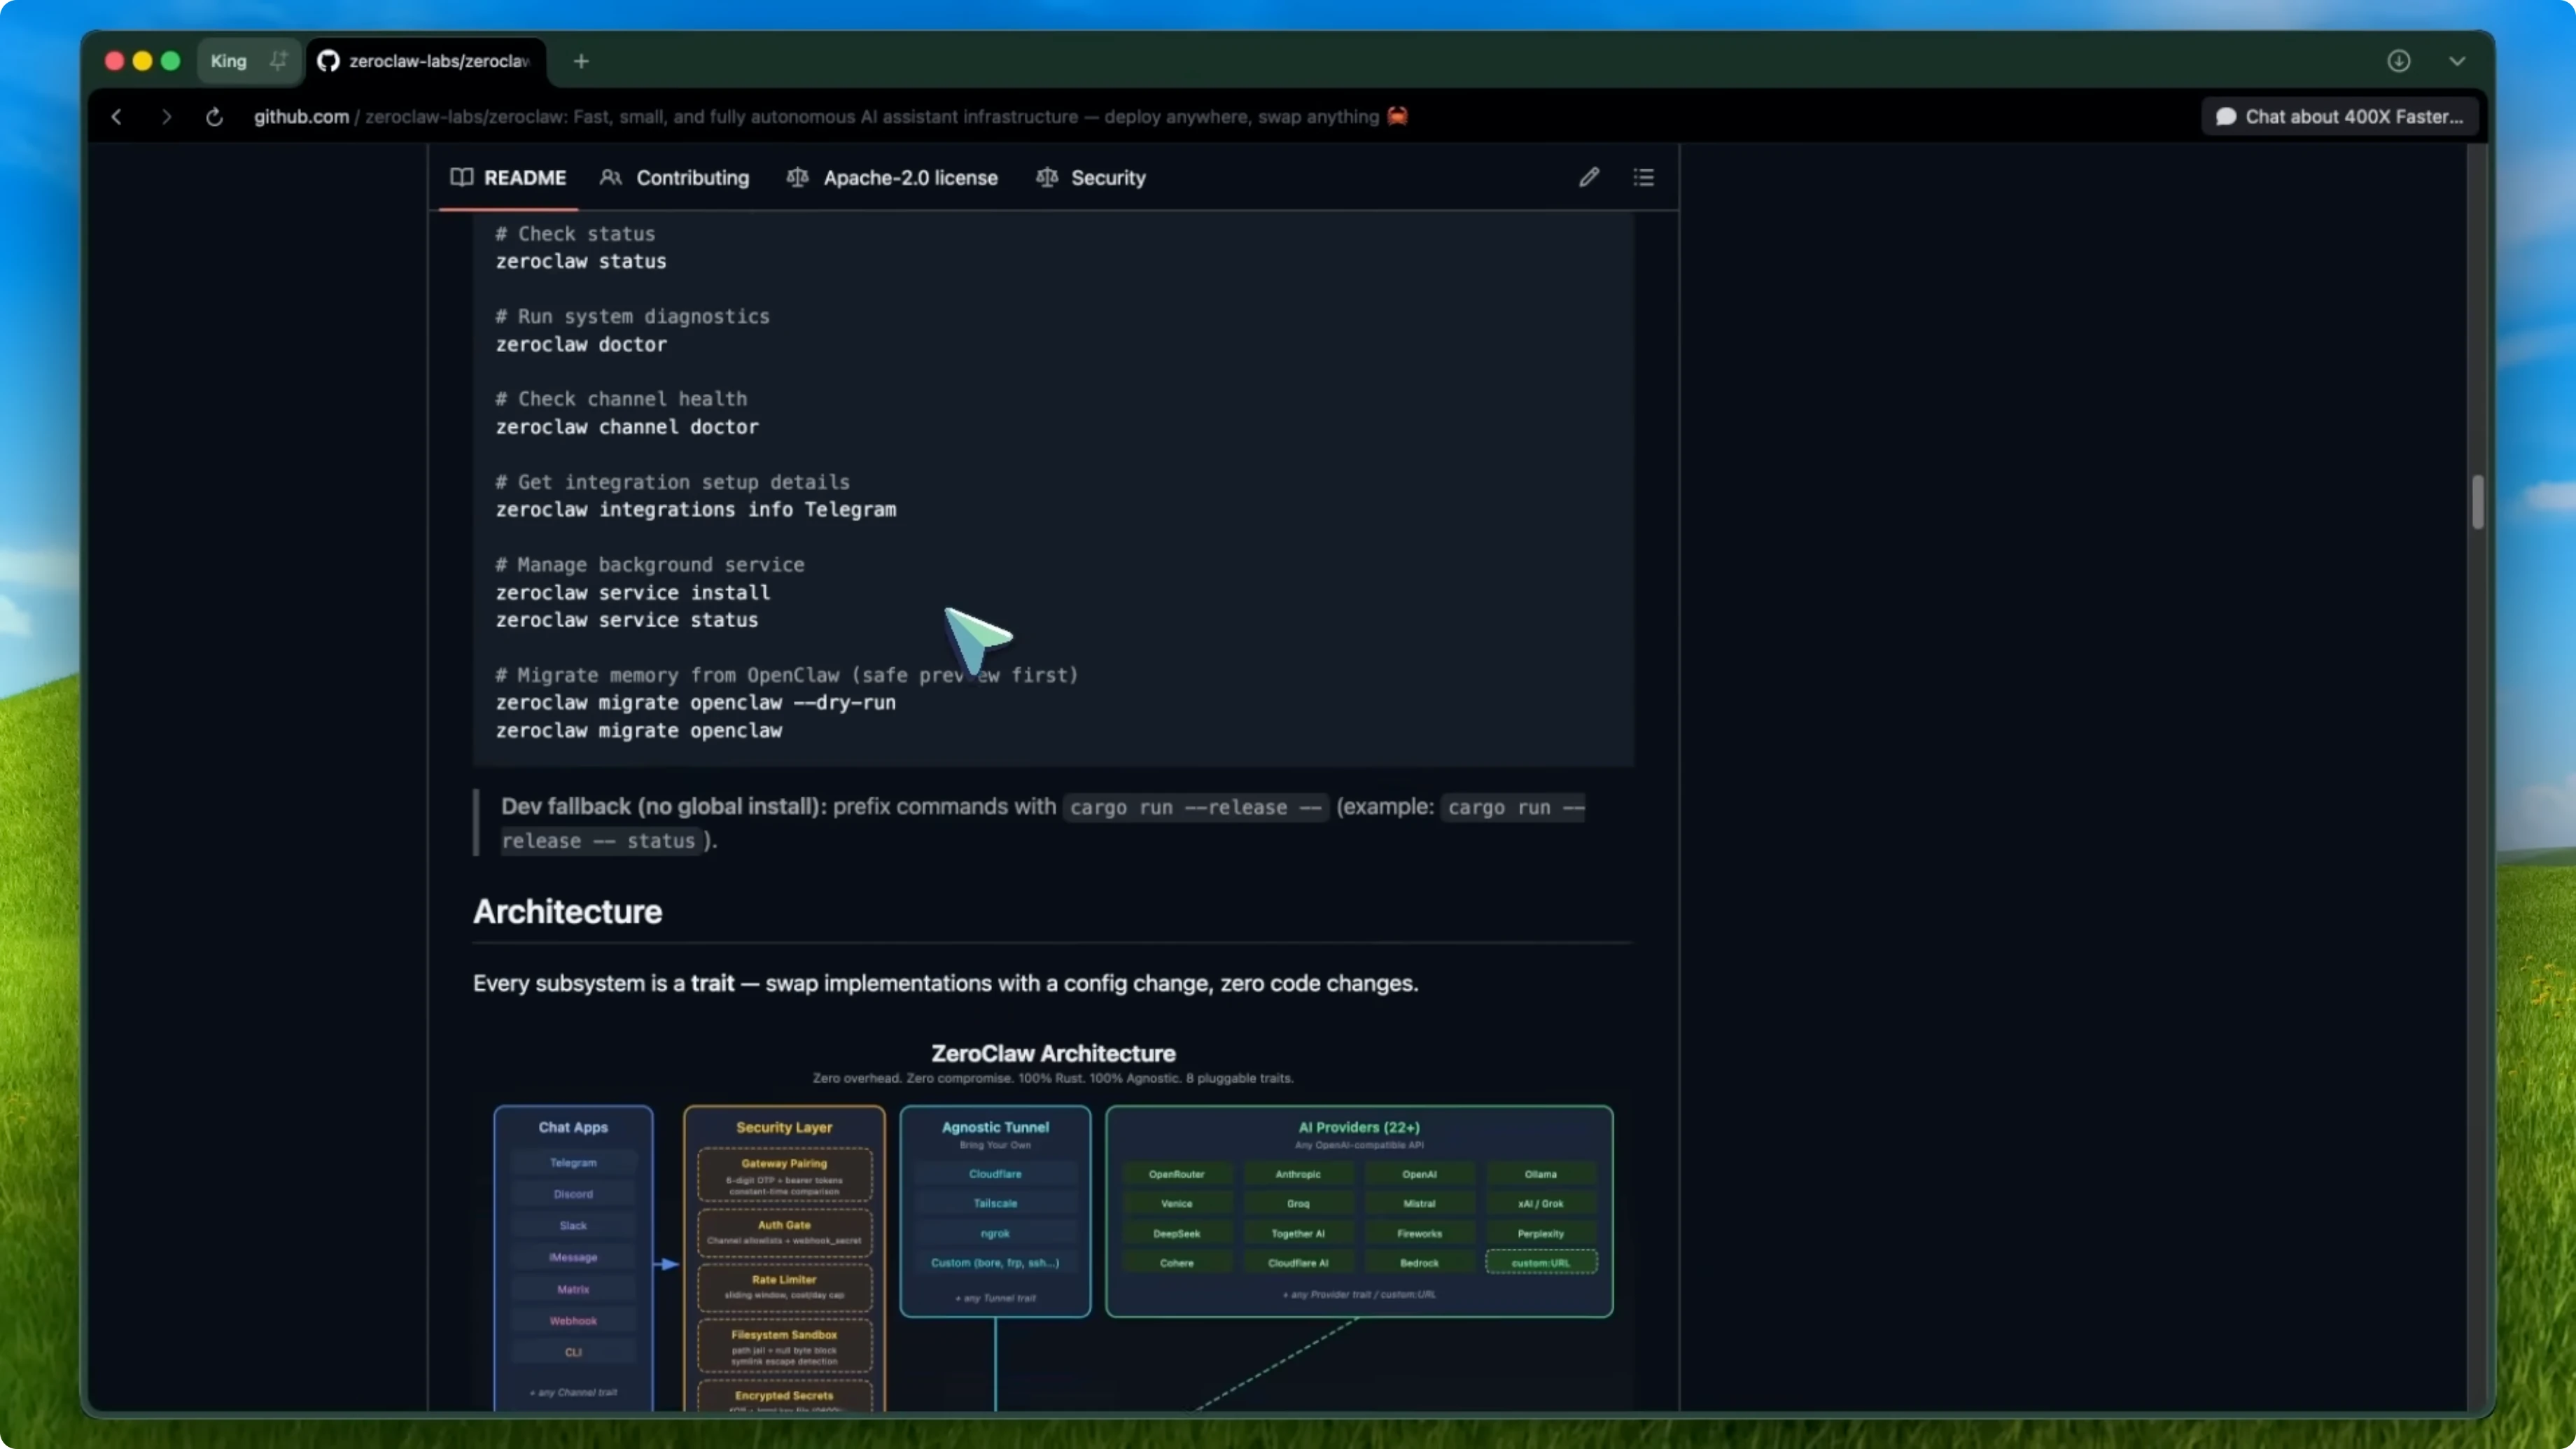Click the download icon in the toolbar
Viewport: 2576px width, 1449px height.
pyautogui.click(x=2399, y=61)
